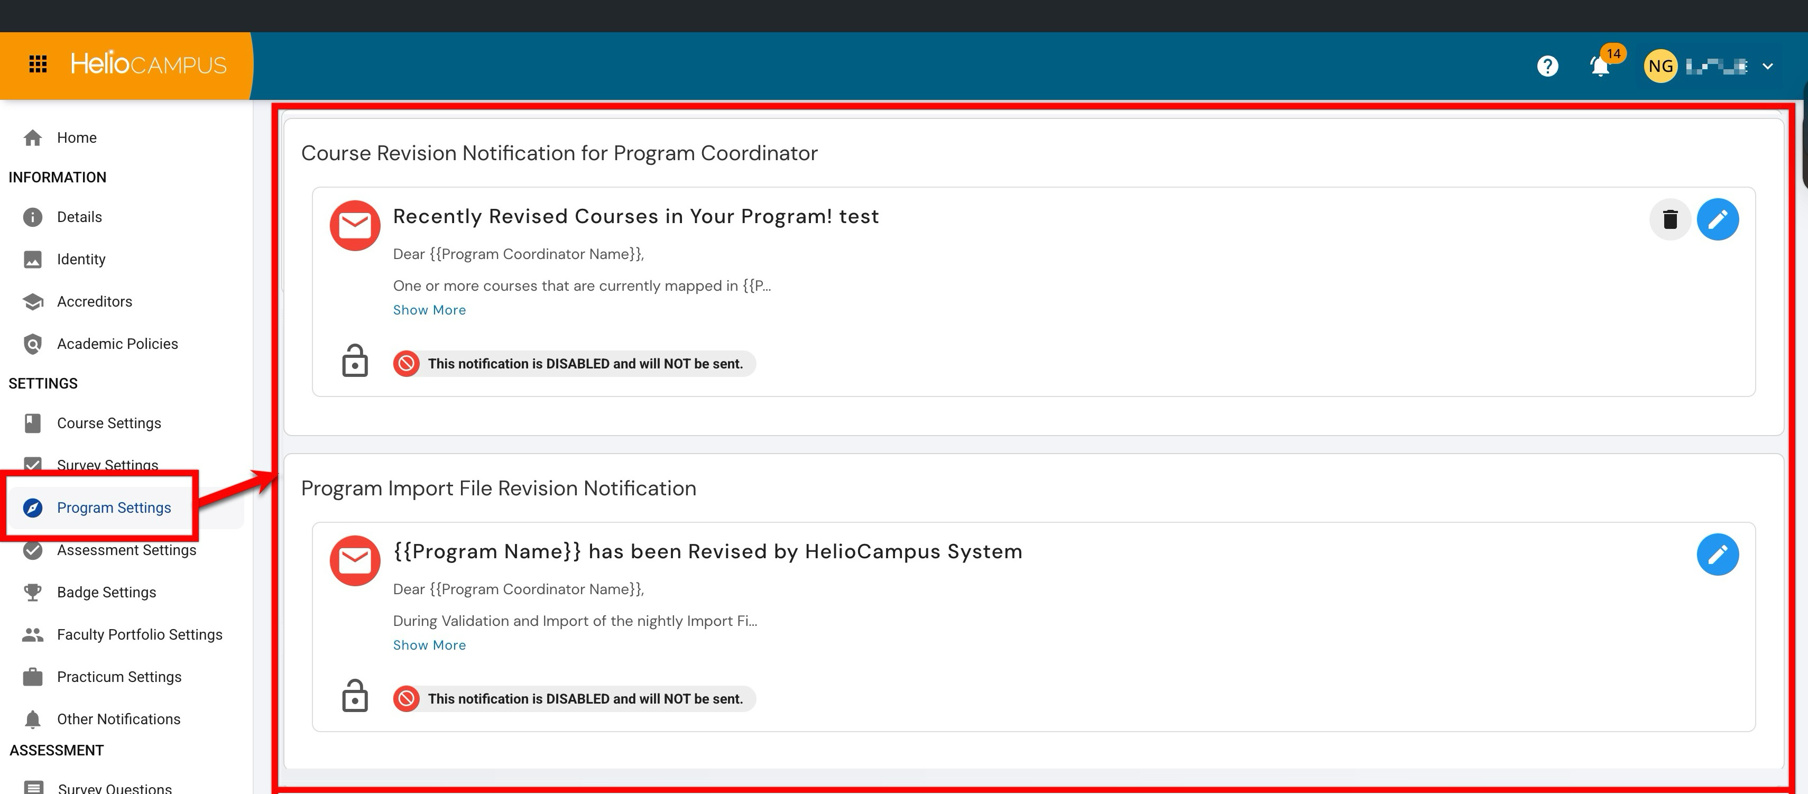1808x794 pixels.
Task: Edit the Recently Revised Courses notification
Action: [1717, 220]
